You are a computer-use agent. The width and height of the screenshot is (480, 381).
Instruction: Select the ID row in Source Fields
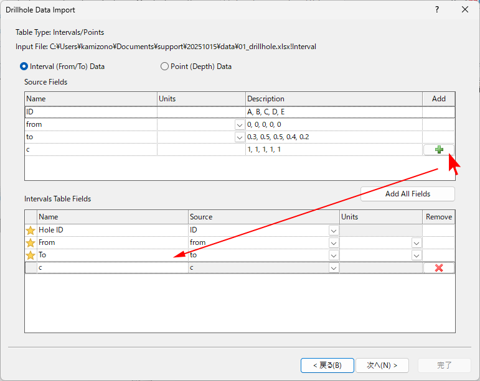[x=90, y=112]
